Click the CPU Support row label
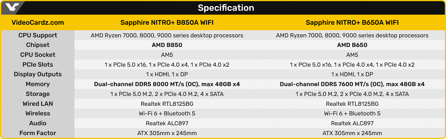The height and width of the screenshot is (139, 446). point(38,35)
